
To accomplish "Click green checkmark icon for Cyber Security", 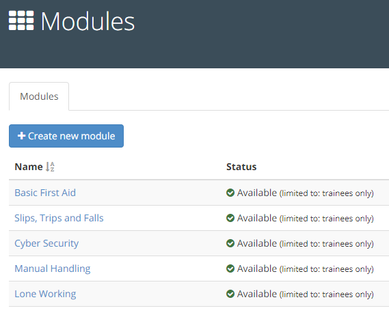I will tap(230, 243).
